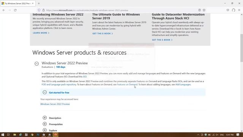Open the Features on Demand link
The image size is (243, 137).
[127, 84]
